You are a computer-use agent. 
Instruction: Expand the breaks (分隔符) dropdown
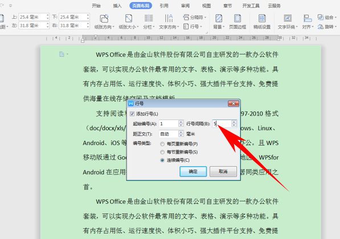click(195, 17)
